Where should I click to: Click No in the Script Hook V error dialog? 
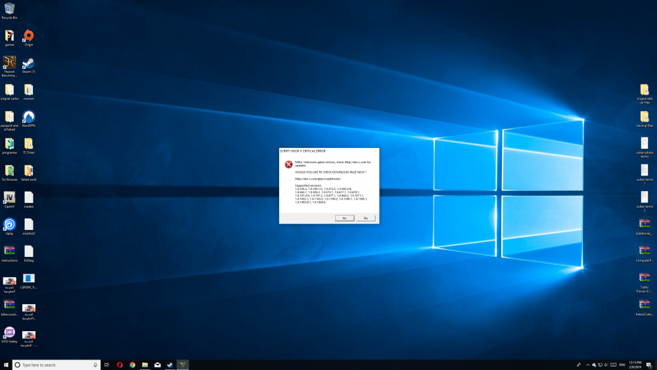[x=365, y=218]
